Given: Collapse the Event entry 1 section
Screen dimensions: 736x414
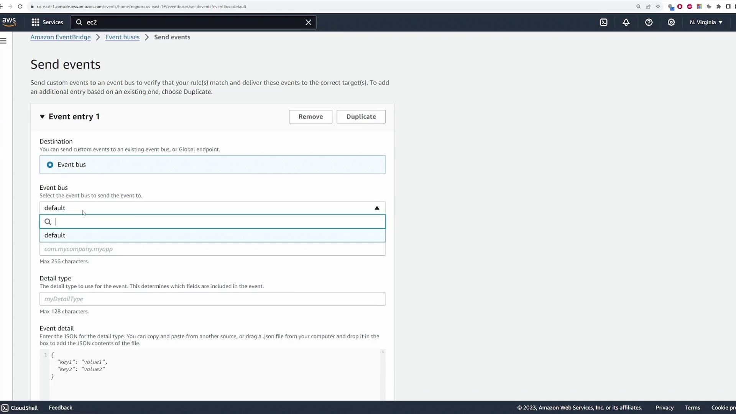Looking at the screenshot, I should click(42, 117).
